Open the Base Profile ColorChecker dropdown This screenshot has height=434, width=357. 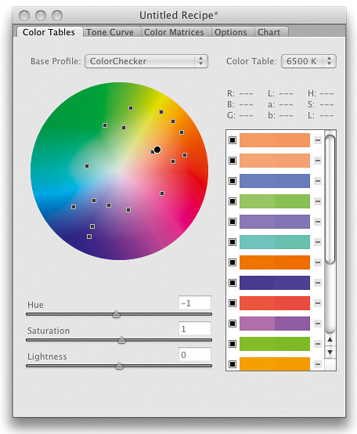[x=146, y=61]
